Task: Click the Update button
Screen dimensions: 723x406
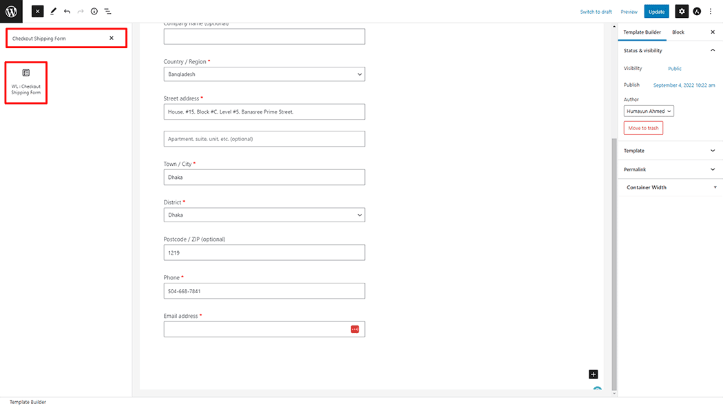Action: pyautogui.click(x=656, y=12)
